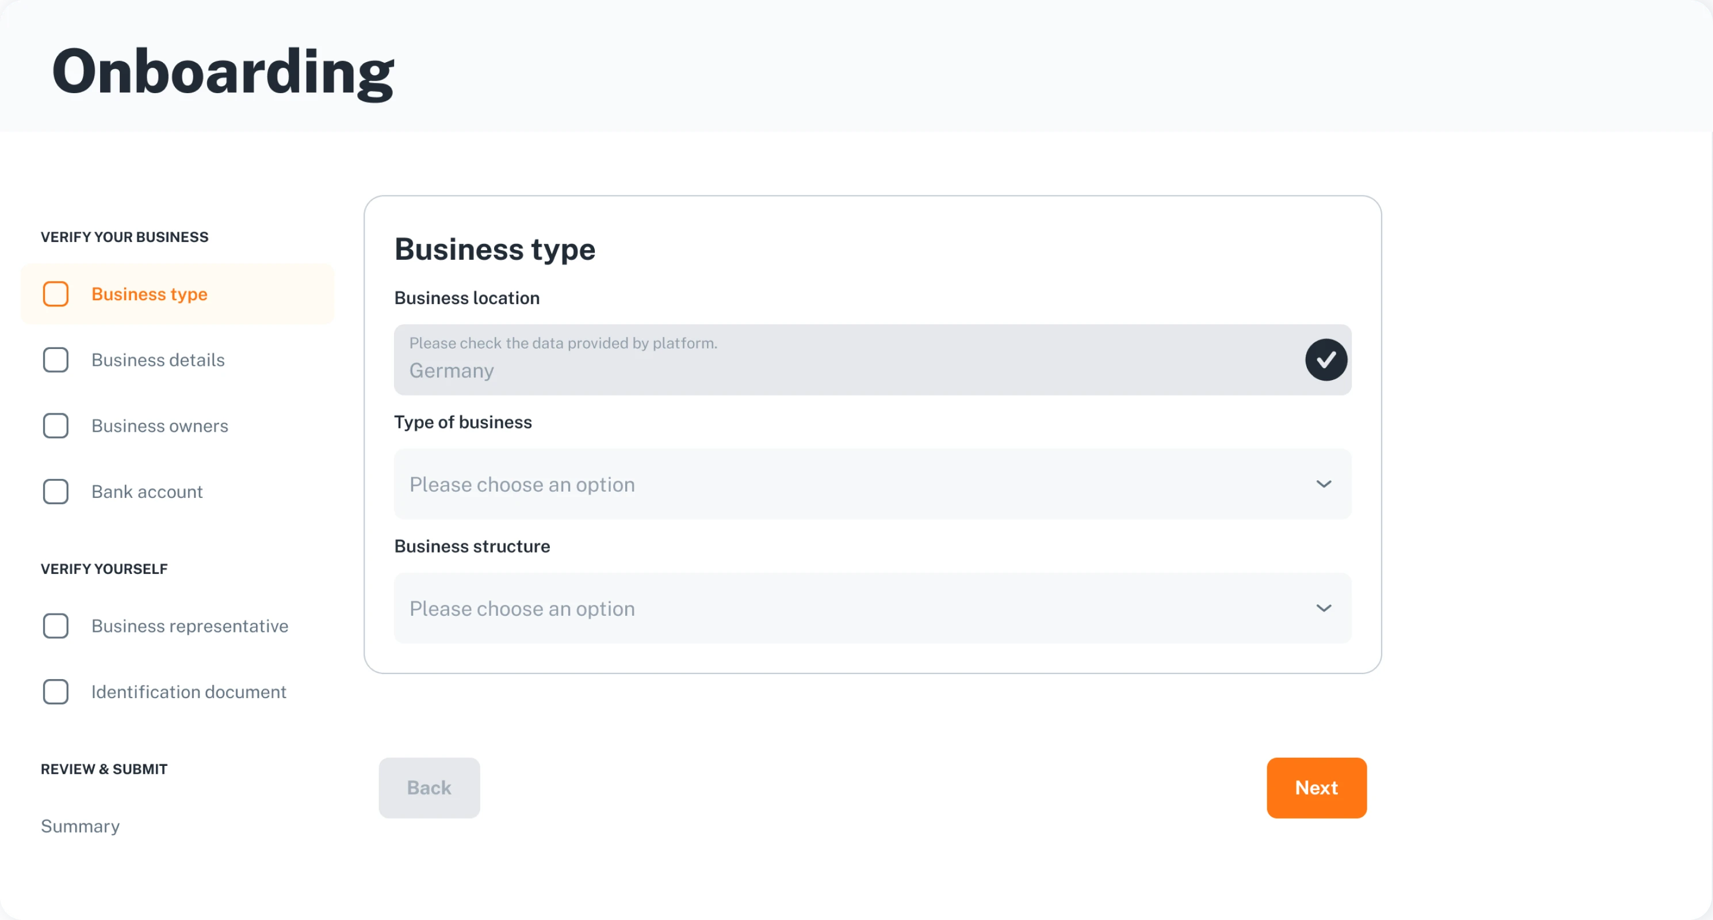
Task: Tick the Bank account step checkbox
Action: pyautogui.click(x=55, y=491)
